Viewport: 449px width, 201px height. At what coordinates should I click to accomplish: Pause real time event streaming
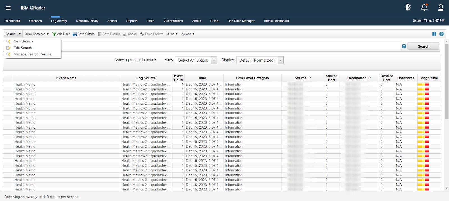(x=434, y=34)
